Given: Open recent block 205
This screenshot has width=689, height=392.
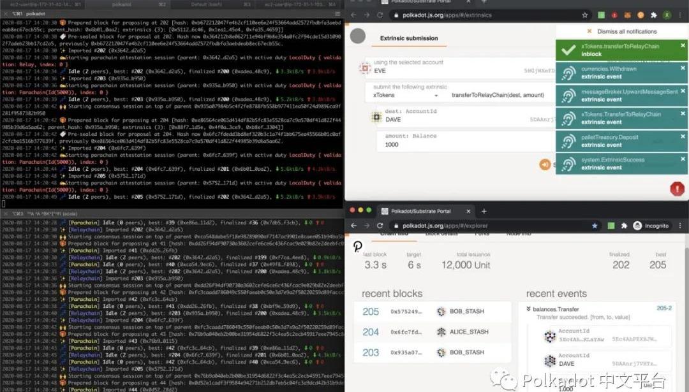Looking at the screenshot, I should point(371,312).
